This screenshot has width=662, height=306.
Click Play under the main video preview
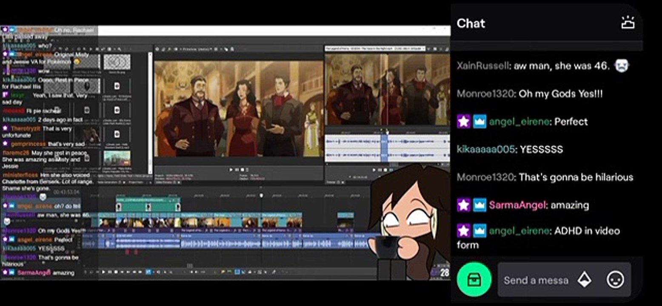[231, 170]
